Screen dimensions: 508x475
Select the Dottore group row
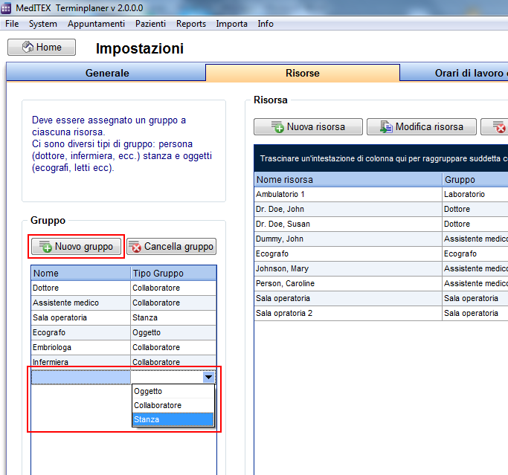point(123,288)
